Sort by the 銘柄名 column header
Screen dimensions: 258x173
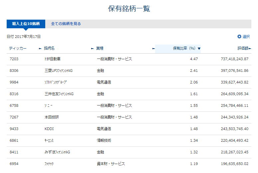tap(49, 48)
